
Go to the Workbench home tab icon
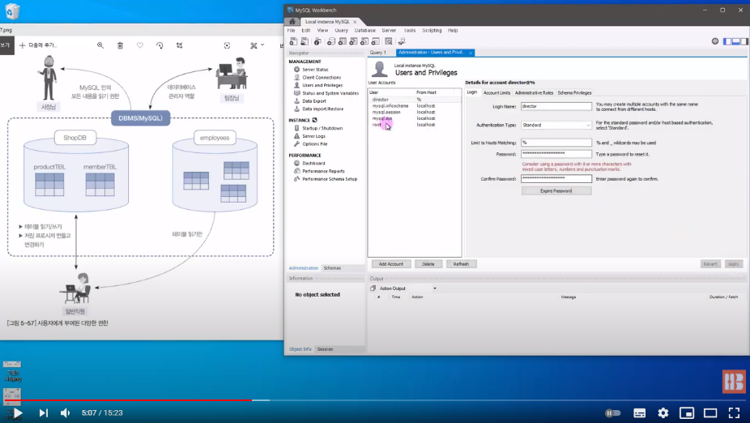pyautogui.click(x=292, y=22)
